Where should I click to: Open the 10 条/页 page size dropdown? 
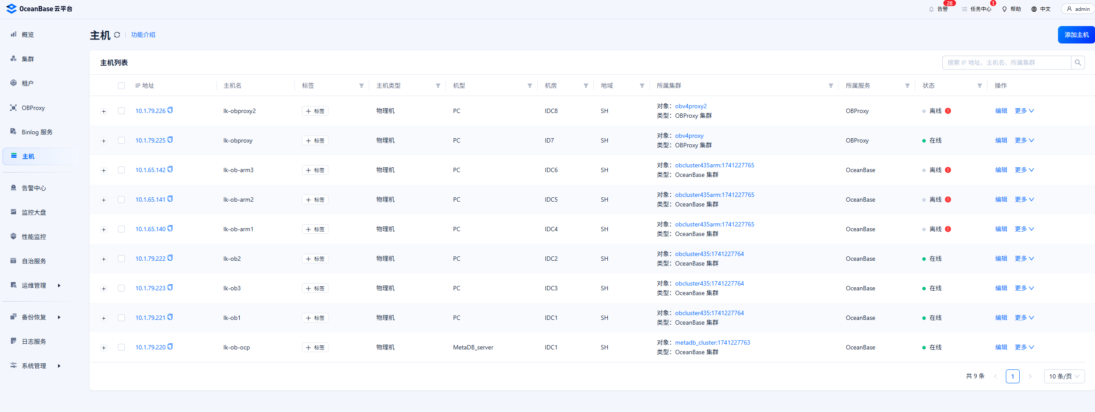point(1064,376)
